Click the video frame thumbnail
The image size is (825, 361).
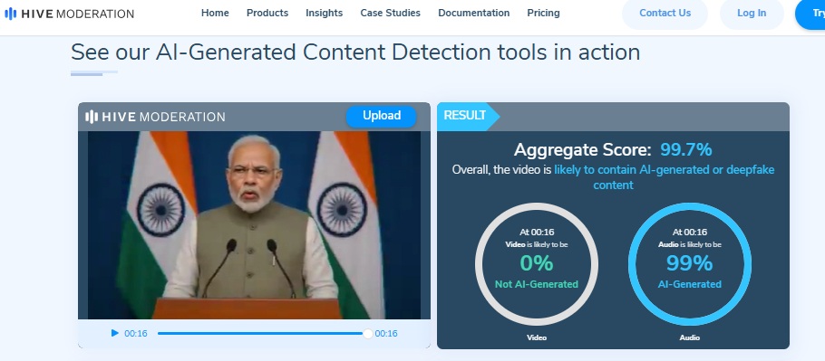(254, 225)
